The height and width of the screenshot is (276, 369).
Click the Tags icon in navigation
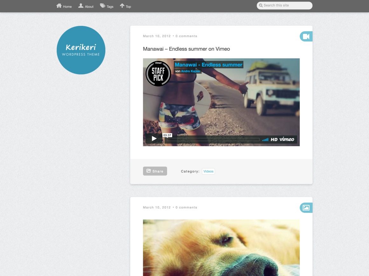click(x=102, y=6)
